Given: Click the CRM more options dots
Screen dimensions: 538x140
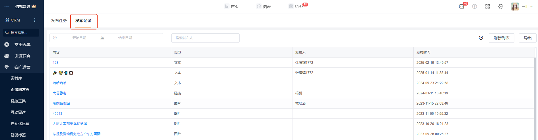Looking at the screenshot, I should (x=35, y=20).
